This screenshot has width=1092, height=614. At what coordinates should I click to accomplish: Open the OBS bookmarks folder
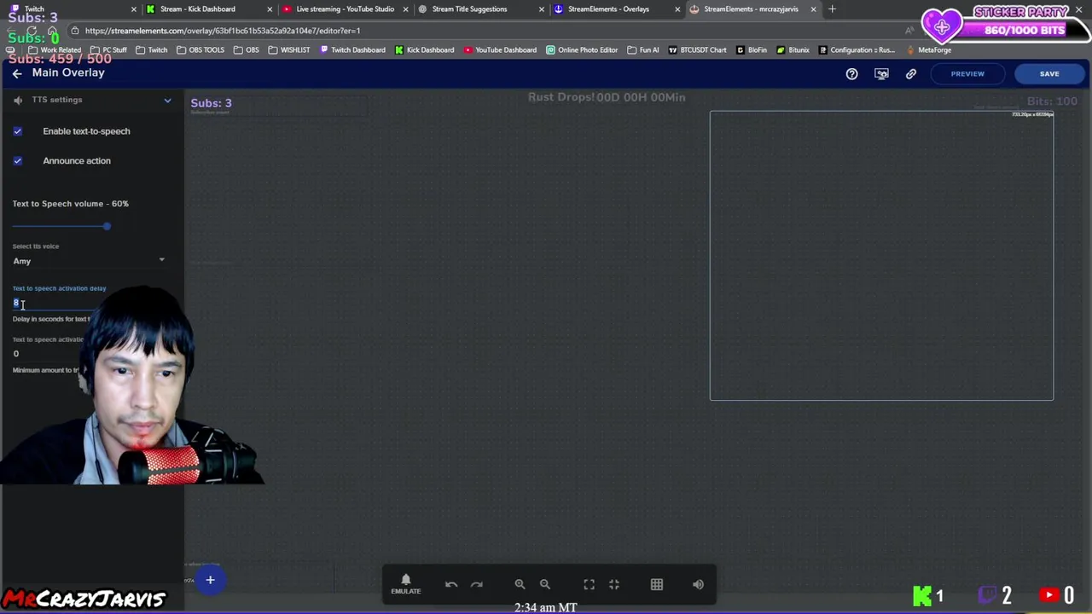coord(246,50)
